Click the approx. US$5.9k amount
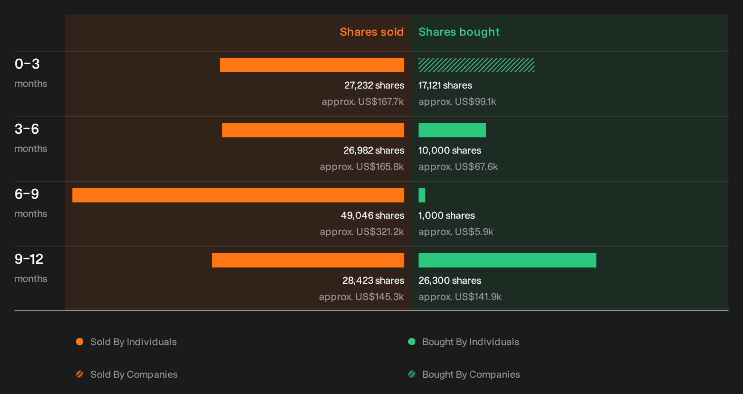 pos(456,232)
